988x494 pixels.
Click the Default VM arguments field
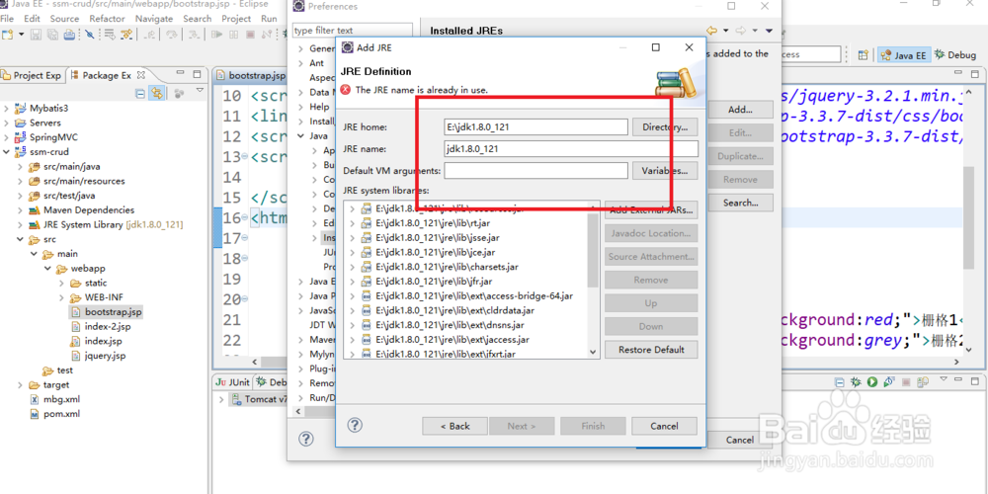pos(535,170)
